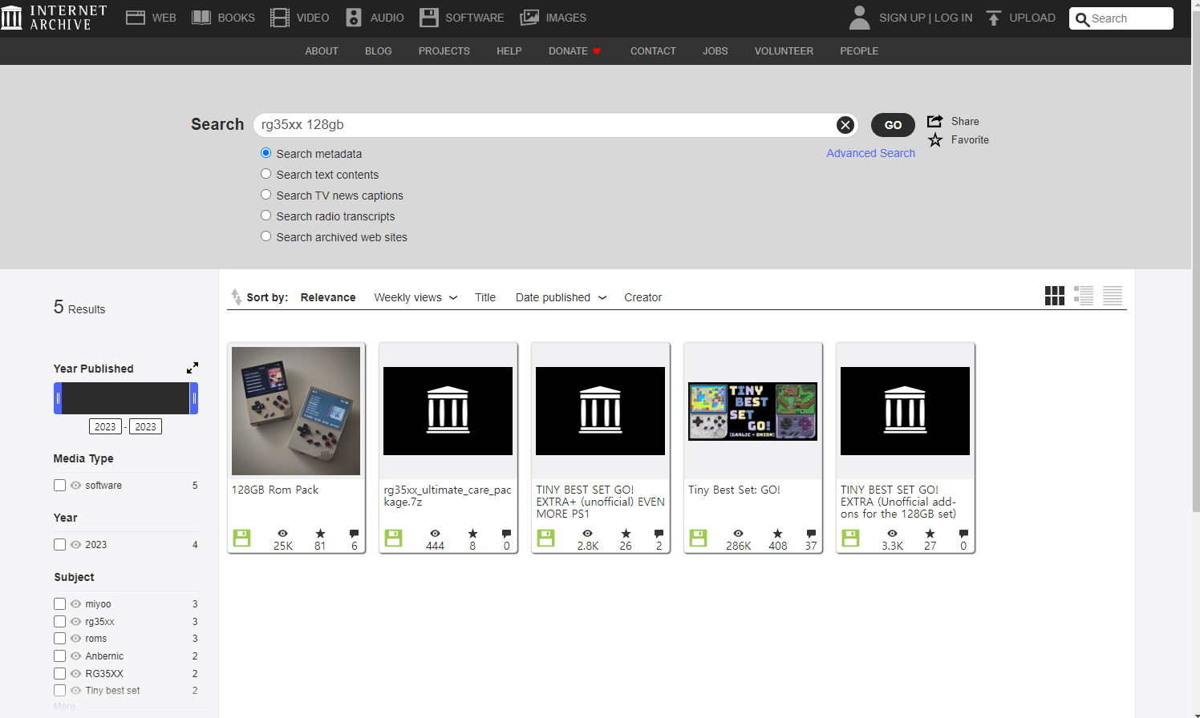Image resolution: width=1200 pixels, height=718 pixels.
Task: Open the Software floppy disk icon
Action: 429,18
